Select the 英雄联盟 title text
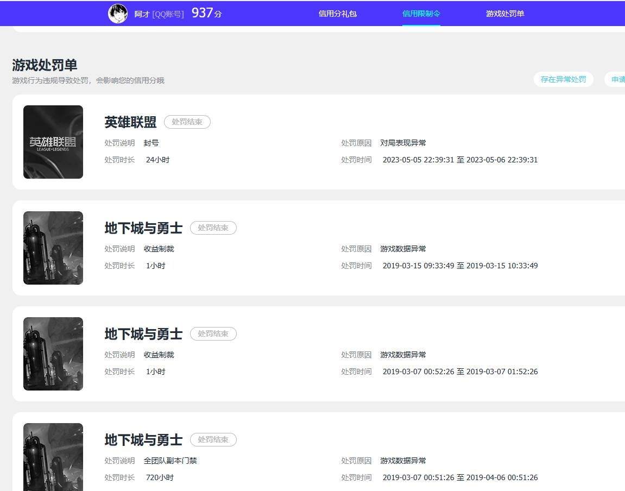The width and height of the screenshot is (625, 491). click(130, 122)
